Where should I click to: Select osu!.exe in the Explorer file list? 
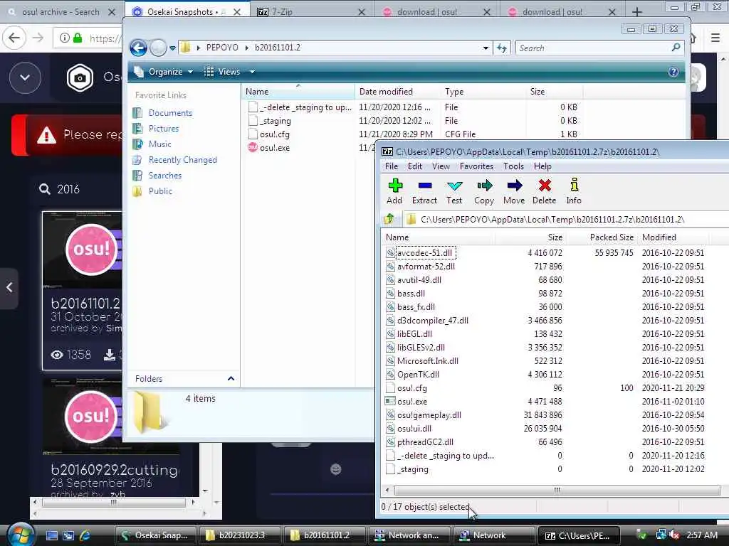click(275, 148)
